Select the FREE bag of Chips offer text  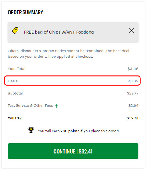coord(59,32)
